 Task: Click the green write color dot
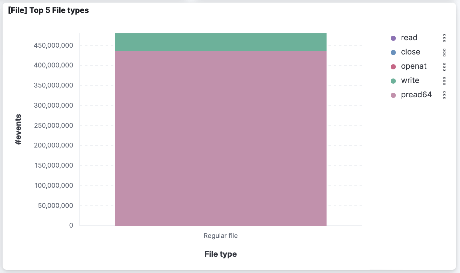coord(393,81)
